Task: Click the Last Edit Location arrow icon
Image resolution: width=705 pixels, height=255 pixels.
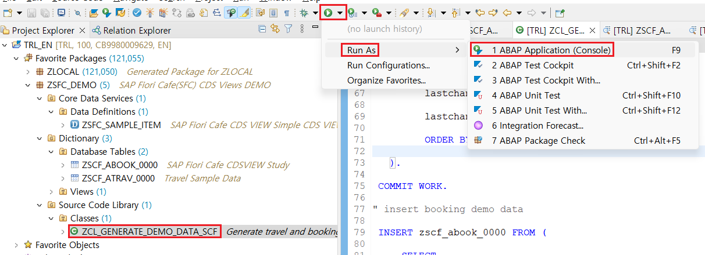Action: pyautogui.click(x=480, y=13)
